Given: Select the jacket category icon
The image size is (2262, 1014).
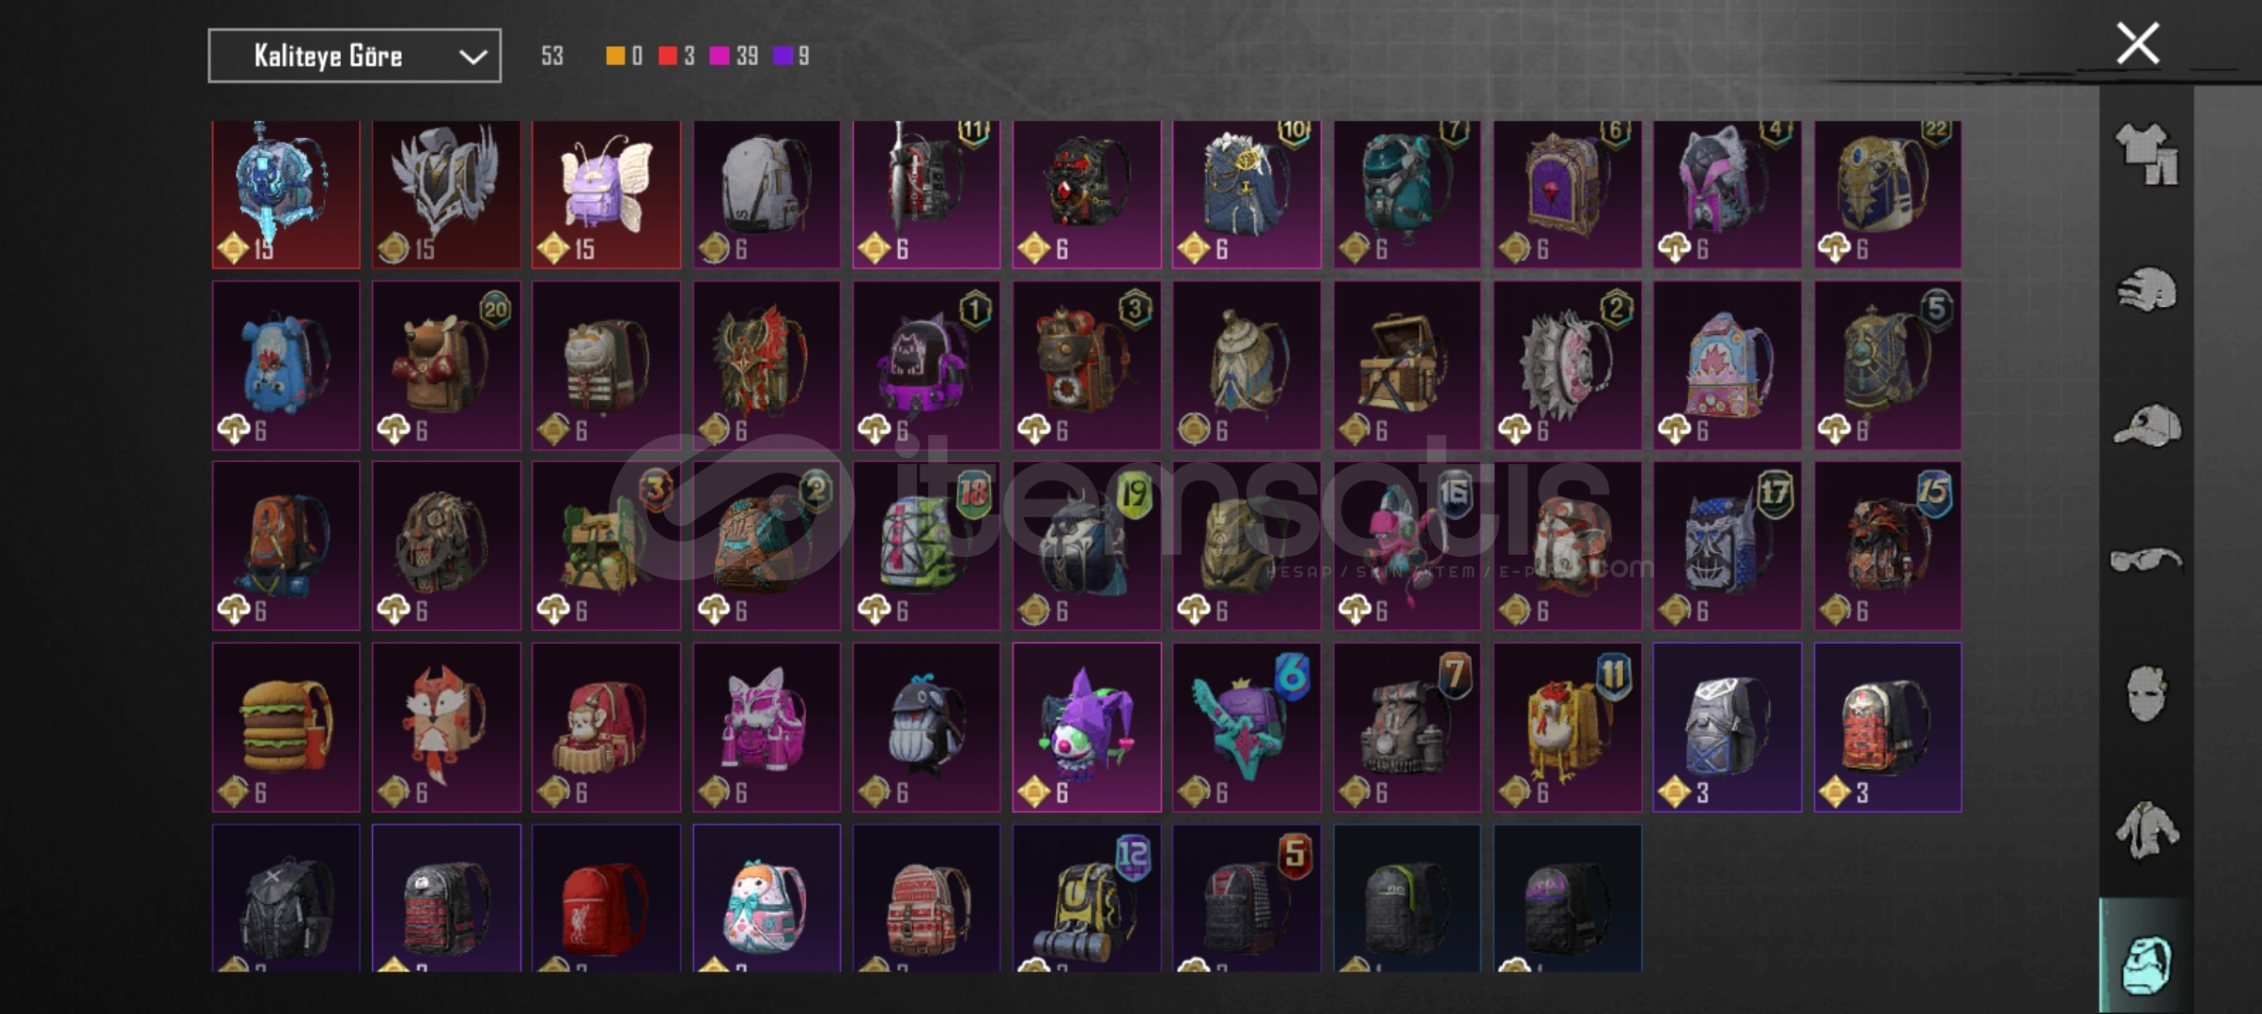Looking at the screenshot, I should click(x=2146, y=830).
